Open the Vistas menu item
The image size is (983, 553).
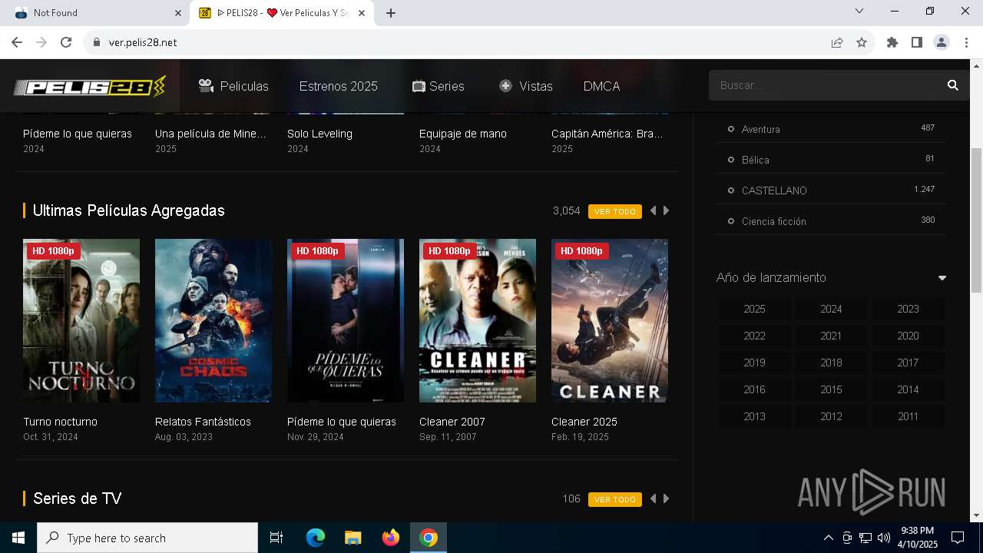(x=526, y=86)
